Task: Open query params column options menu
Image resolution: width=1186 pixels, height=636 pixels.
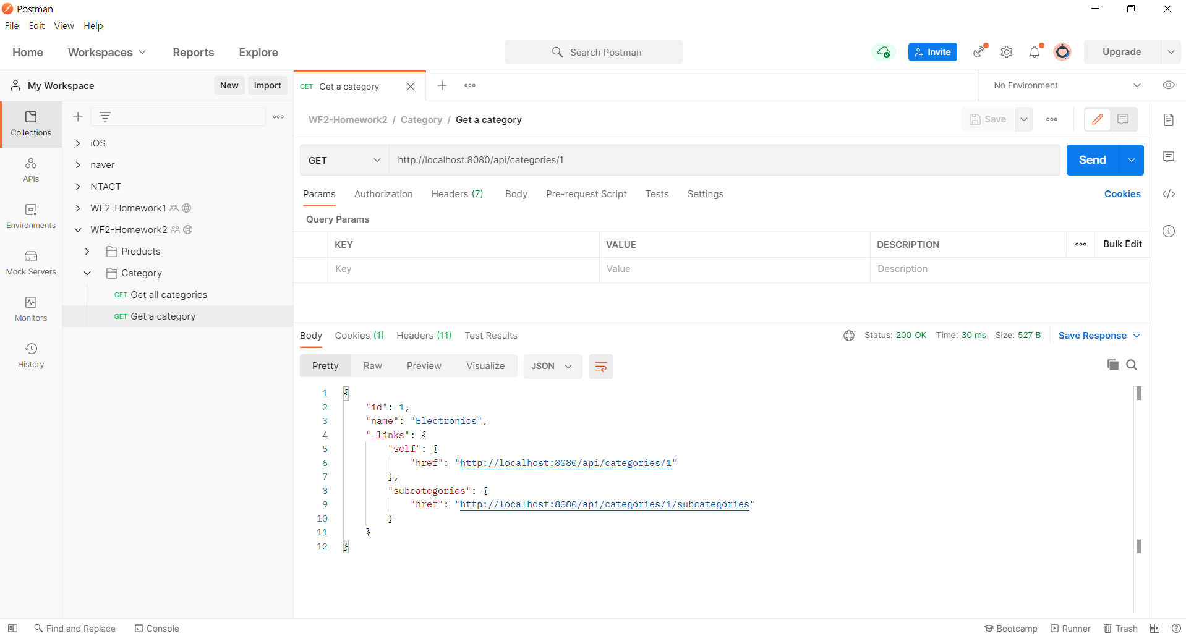Action: pos(1081,244)
